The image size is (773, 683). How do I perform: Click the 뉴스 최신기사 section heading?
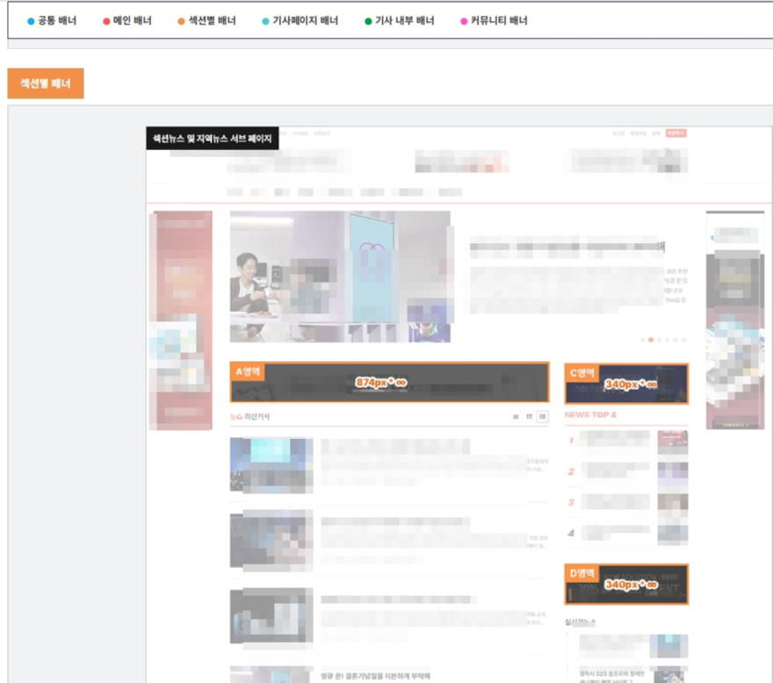point(250,417)
